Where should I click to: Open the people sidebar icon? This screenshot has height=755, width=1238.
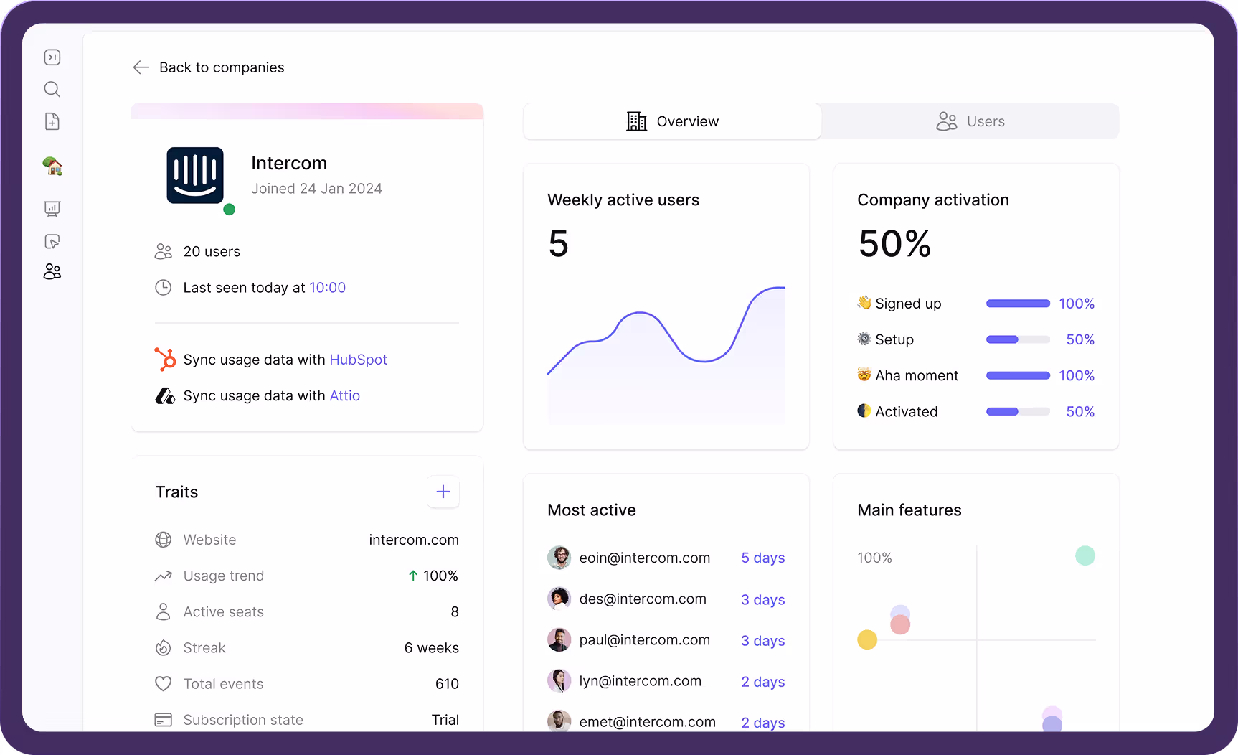tap(52, 271)
